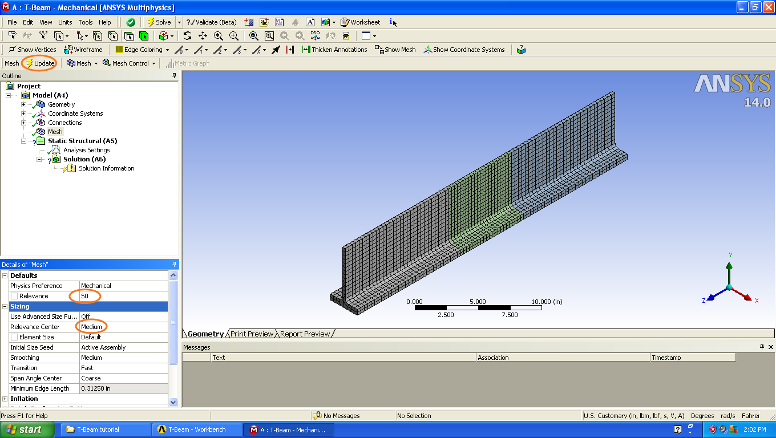Switch to T-Beam - Workbench taskbar window
This screenshot has width=776, height=438.
tap(197, 429)
